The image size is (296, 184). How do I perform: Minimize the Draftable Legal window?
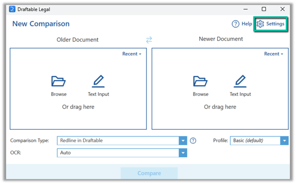click(245, 9)
